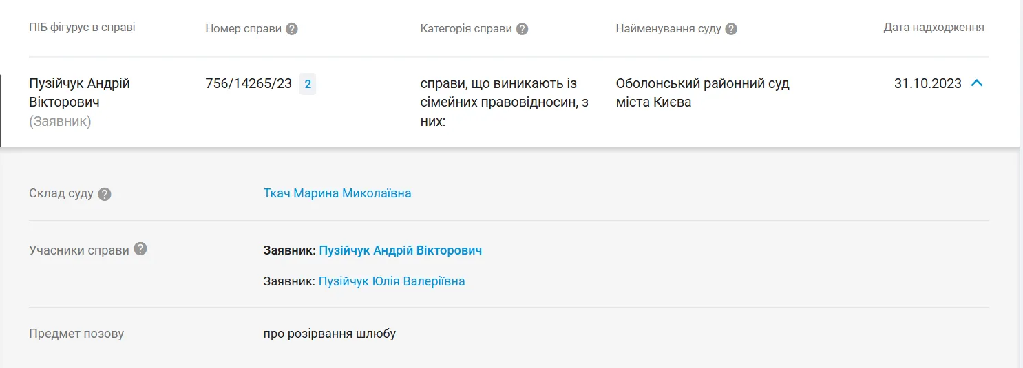Click the Найменування суду column header
Viewport: 1023px width, 368px height.
[668, 29]
